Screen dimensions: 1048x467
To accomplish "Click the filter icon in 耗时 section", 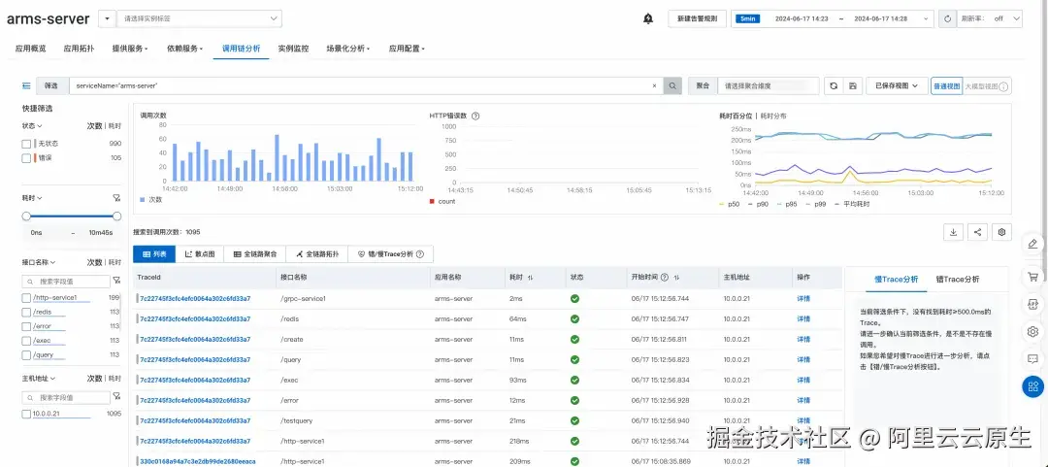I will coord(116,198).
